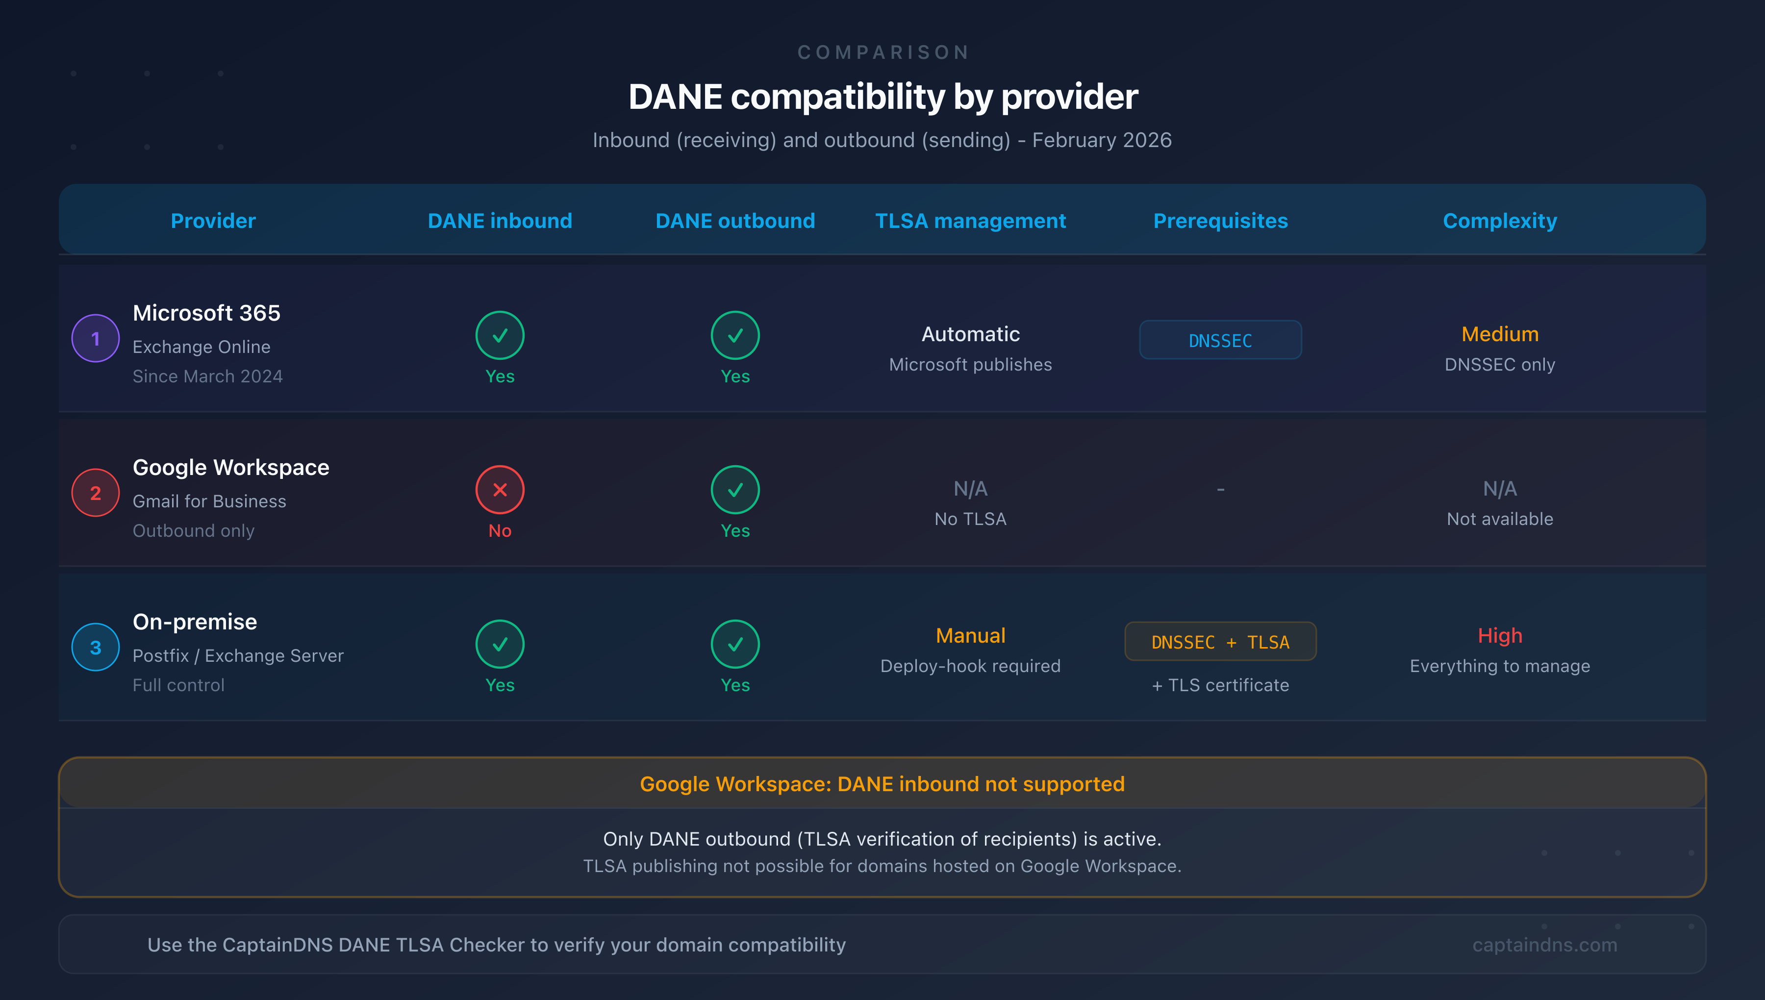Toggle the DNSSEC prerequisite badge for Microsoft 365
The height and width of the screenshot is (1000, 1765).
(x=1220, y=339)
